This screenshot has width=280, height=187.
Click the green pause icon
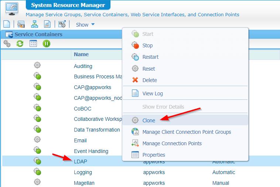pyautogui.click(x=46, y=44)
